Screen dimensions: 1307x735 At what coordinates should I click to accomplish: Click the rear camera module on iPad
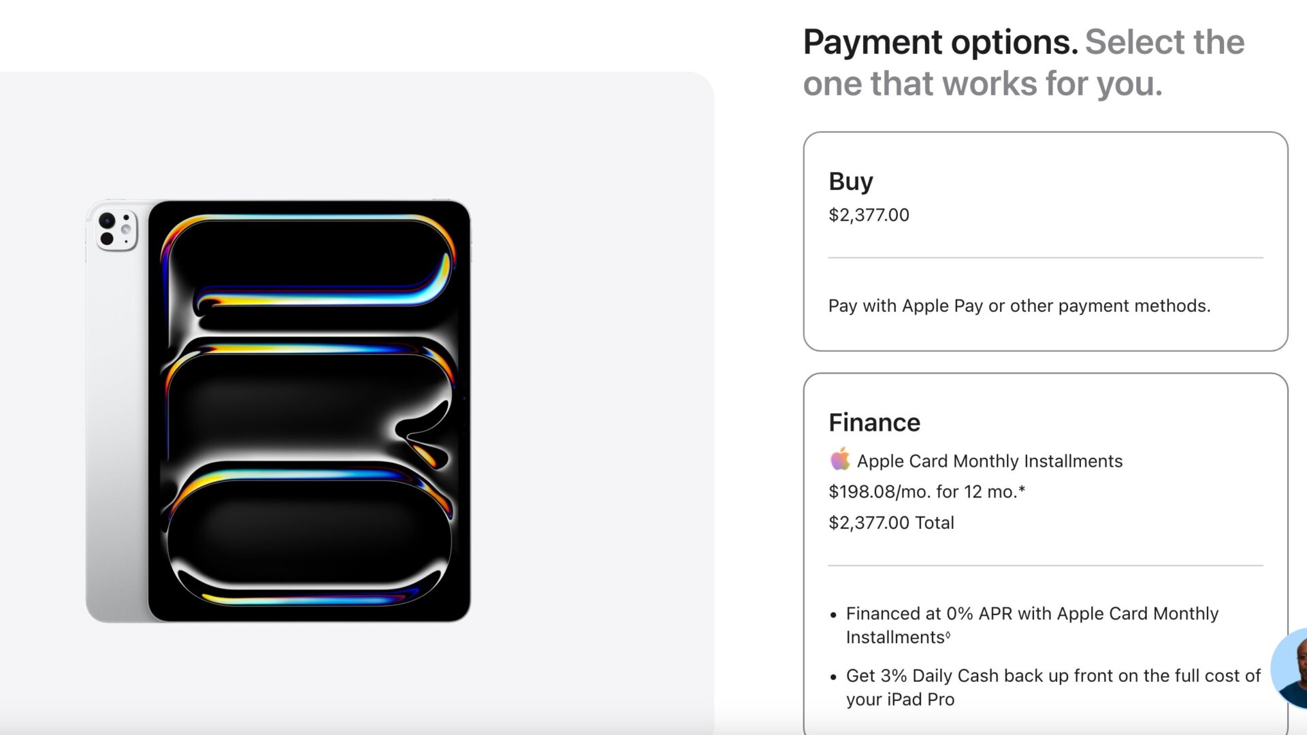coord(116,230)
